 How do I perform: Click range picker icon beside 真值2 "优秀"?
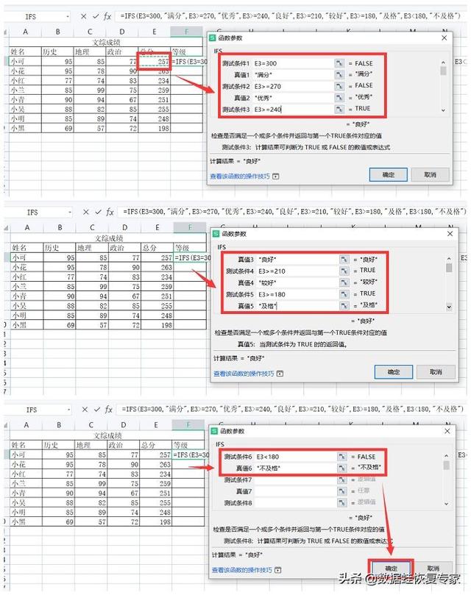[339, 98]
